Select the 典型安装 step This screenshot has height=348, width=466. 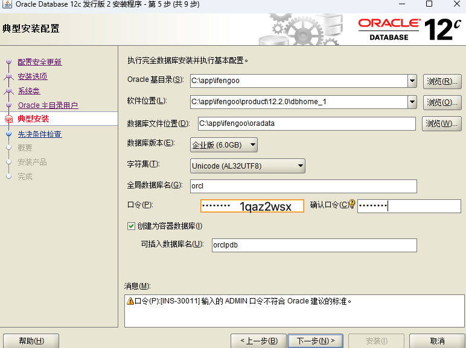(34, 119)
